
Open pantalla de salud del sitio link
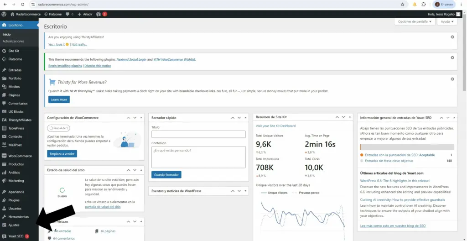point(103,207)
